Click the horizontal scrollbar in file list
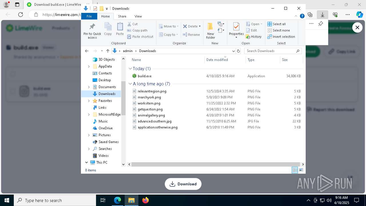 [216, 165]
